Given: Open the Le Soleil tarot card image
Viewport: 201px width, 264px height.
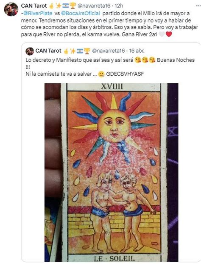Looking at the screenshot, I should coord(112,173).
